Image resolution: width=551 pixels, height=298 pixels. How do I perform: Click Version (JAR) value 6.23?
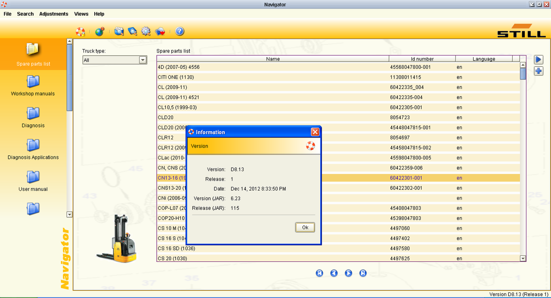pos(235,198)
